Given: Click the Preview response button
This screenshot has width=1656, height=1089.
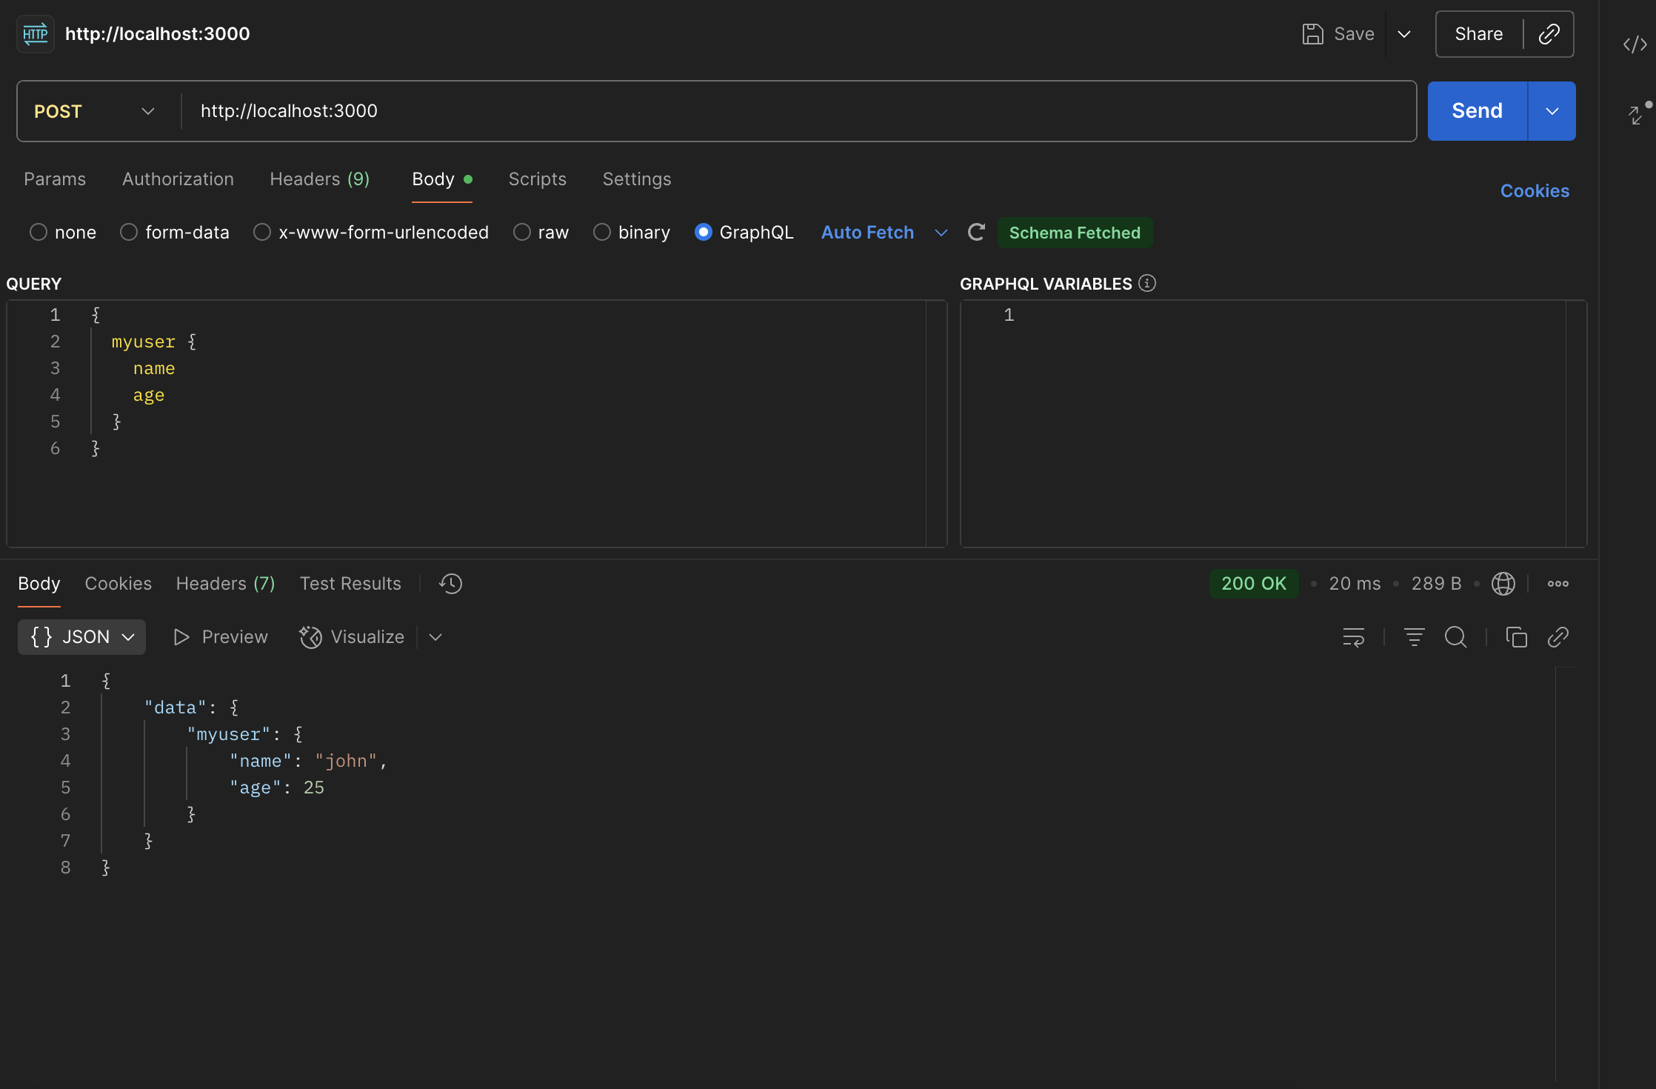Looking at the screenshot, I should point(221,637).
